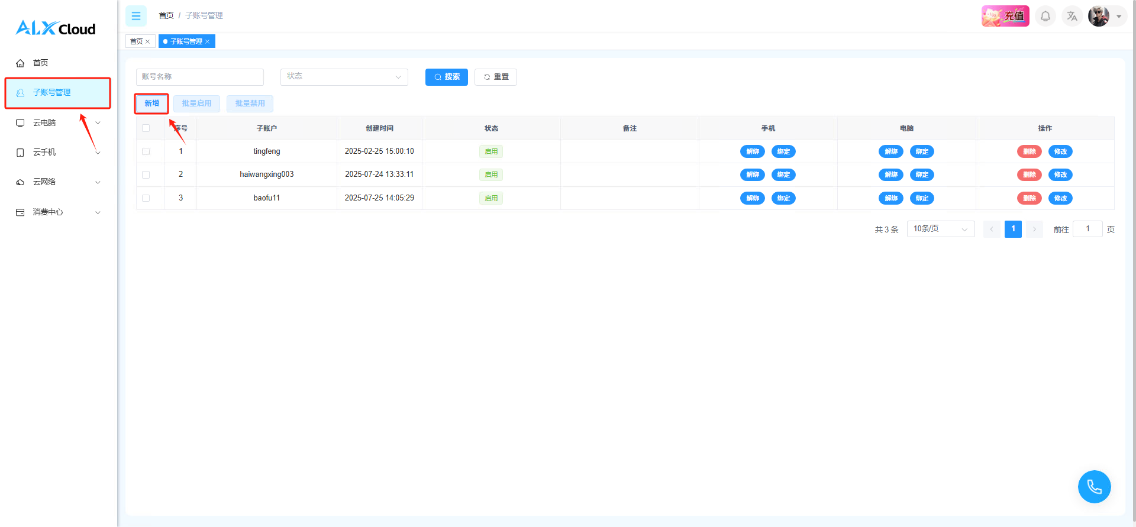Toggle the sidebar collapse hamburger icon
The image size is (1136, 527).
point(135,16)
